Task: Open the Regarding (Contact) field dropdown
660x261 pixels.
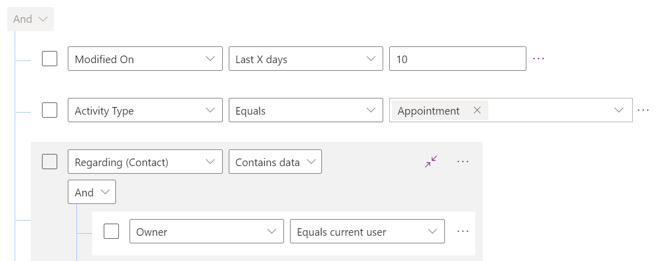Action: click(145, 162)
